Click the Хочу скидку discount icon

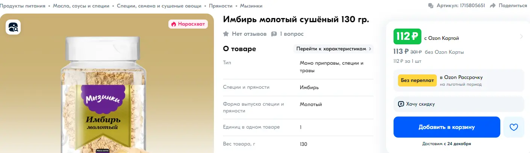(401, 104)
